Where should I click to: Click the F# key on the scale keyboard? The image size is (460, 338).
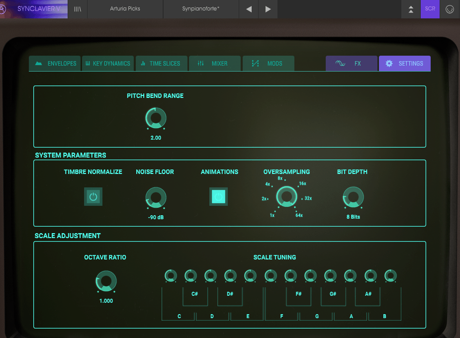[x=299, y=297]
